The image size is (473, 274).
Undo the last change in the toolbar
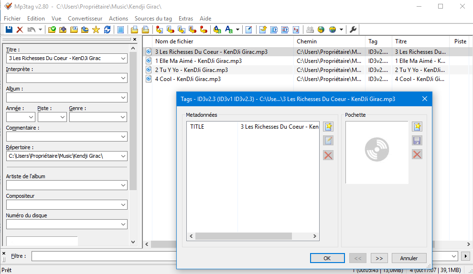[32, 30]
